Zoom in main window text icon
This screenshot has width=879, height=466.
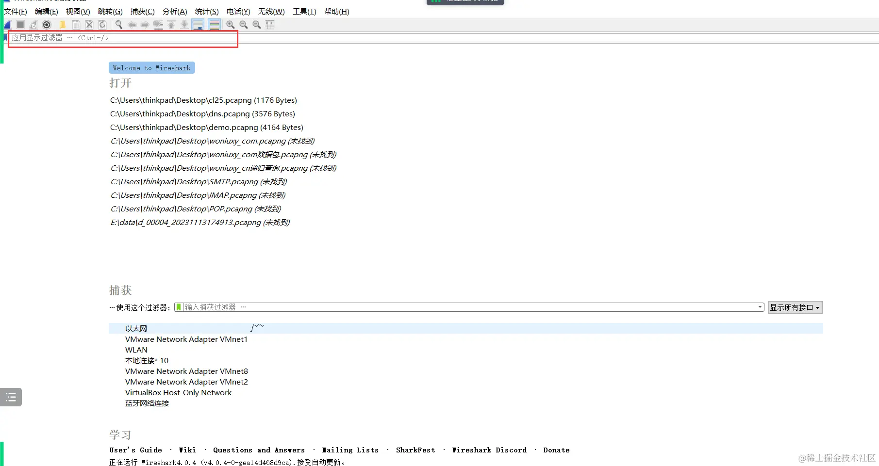231,25
